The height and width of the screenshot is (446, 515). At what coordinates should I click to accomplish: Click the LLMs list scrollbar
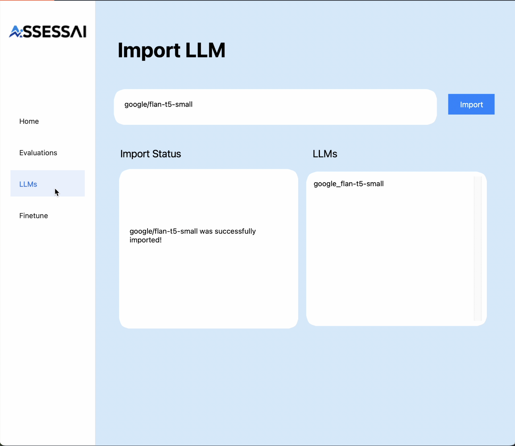pyautogui.click(x=477, y=248)
